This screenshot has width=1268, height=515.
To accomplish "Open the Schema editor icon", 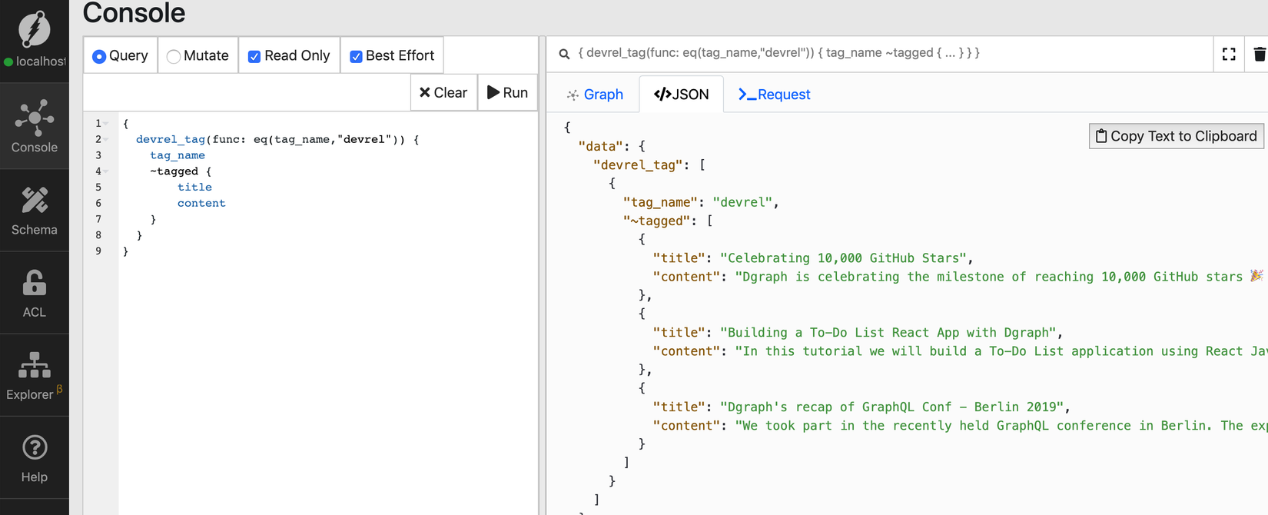I will click(x=35, y=201).
